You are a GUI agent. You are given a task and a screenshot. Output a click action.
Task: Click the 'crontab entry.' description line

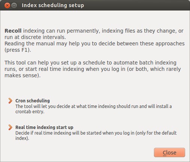(30, 112)
